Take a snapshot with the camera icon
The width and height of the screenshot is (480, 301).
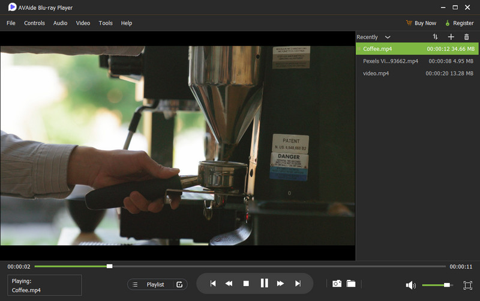(337, 284)
